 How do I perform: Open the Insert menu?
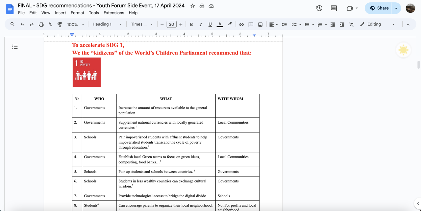coord(61,13)
